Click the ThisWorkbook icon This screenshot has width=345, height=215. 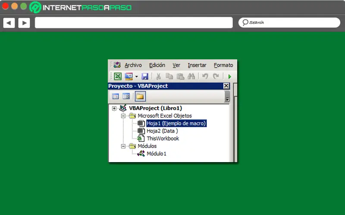click(x=141, y=138)
